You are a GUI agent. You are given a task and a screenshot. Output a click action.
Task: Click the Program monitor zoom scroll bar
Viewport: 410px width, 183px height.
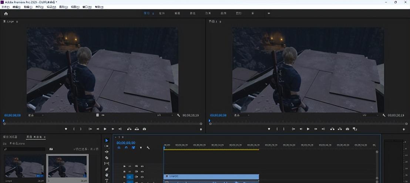coord(307,124)
